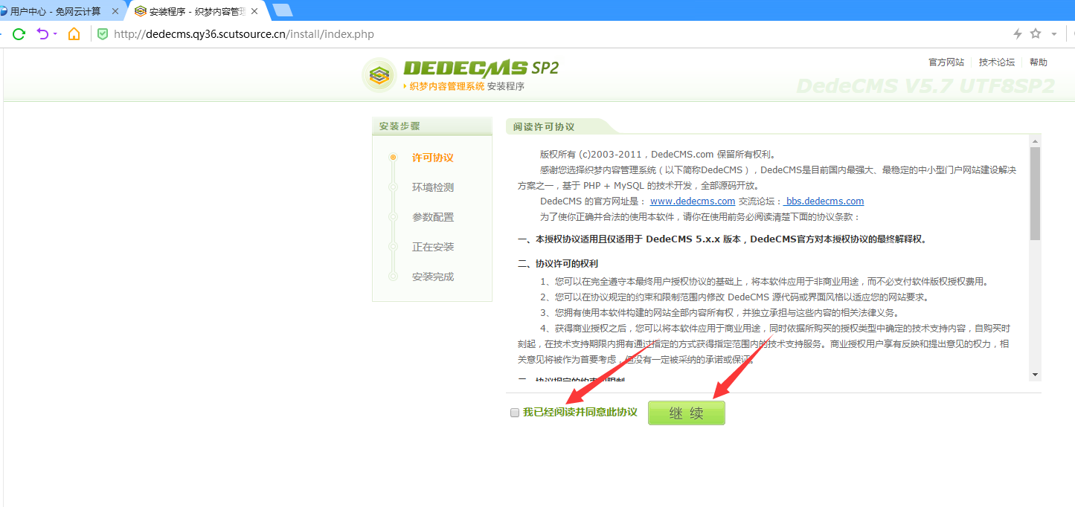Open the bbs.dedecms.com forum link
Screen dimensions: 1075x507
(823, 201)
